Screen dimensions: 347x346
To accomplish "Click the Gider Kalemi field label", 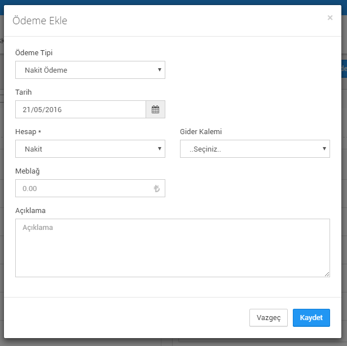I will [x=201, y=131].
